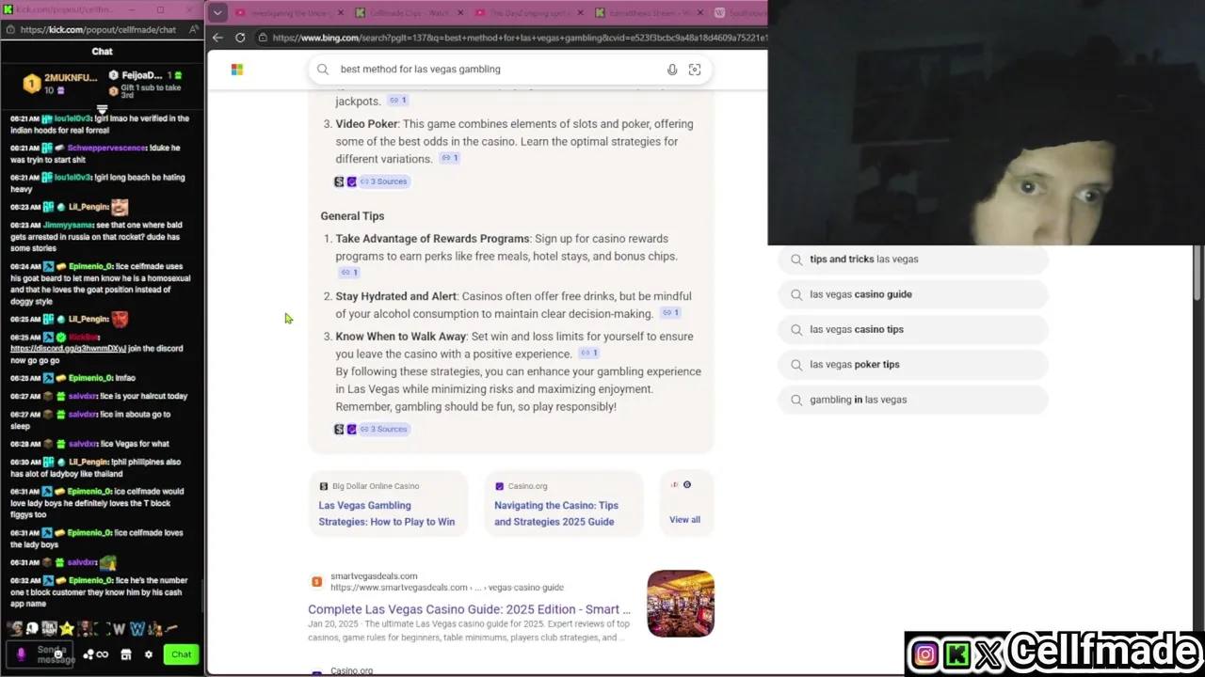Open the Kick shop storefront icon

[125, 654]
